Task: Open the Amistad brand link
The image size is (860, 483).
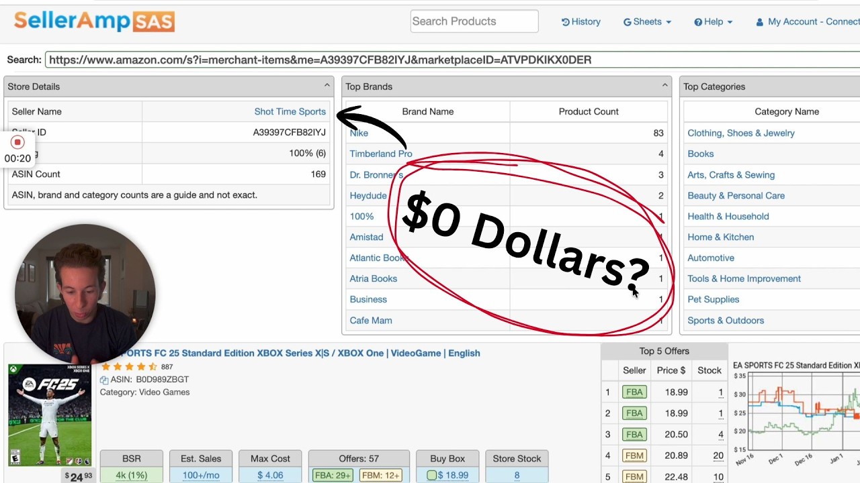Action: point(366,237)
